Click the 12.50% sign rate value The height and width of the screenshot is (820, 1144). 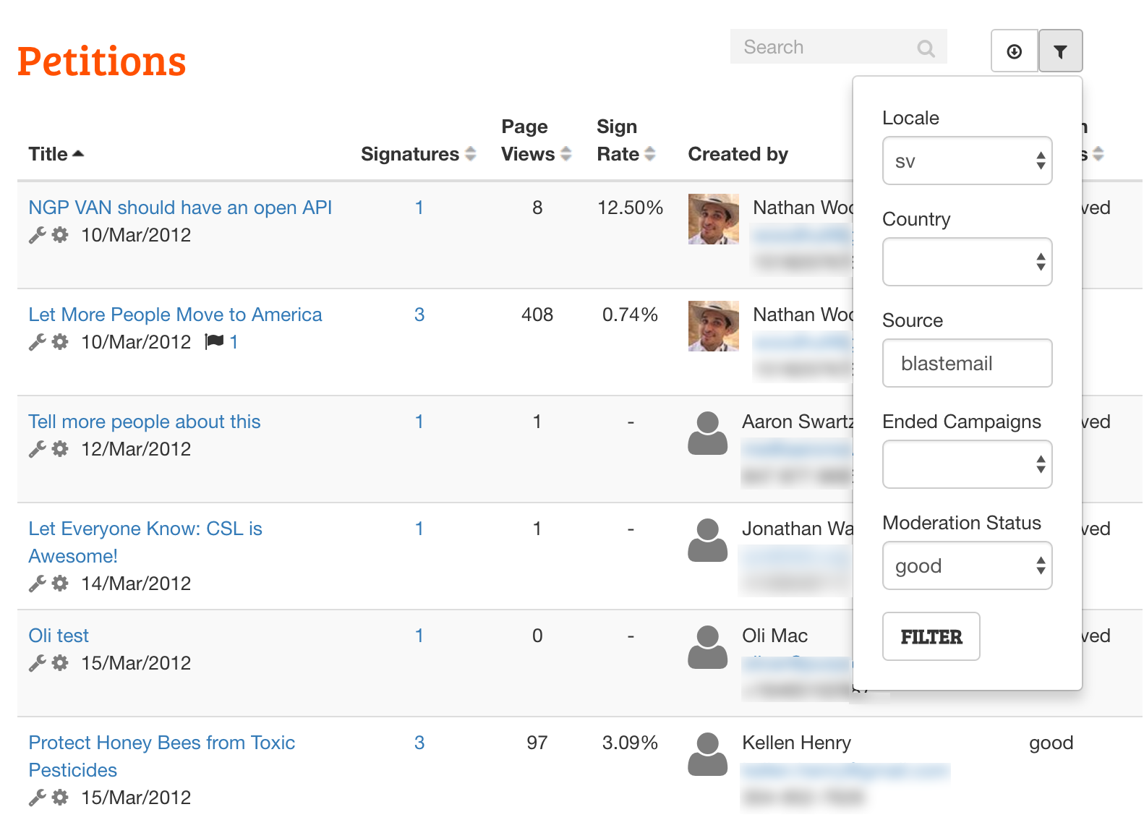[630, 208]
